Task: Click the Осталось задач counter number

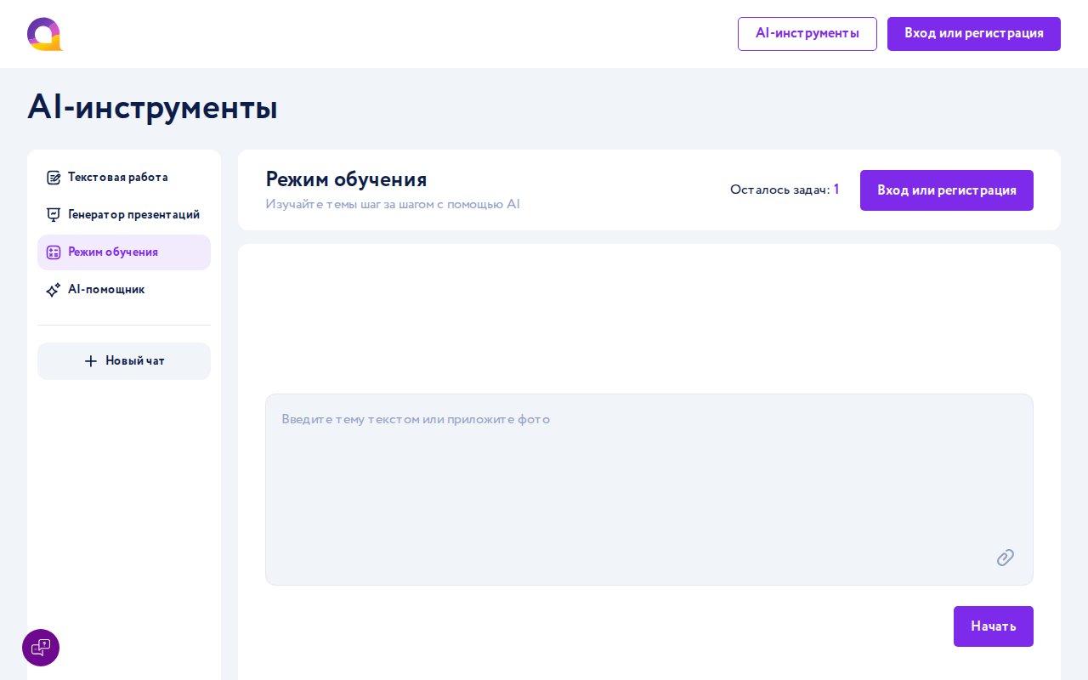Action: (836, 190)
